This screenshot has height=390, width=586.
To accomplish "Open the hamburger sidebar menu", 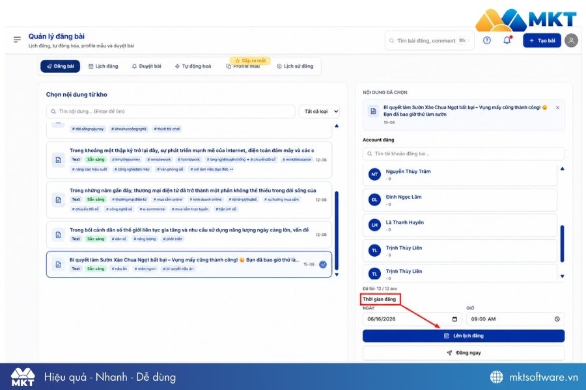I will [x=17, y=40].
